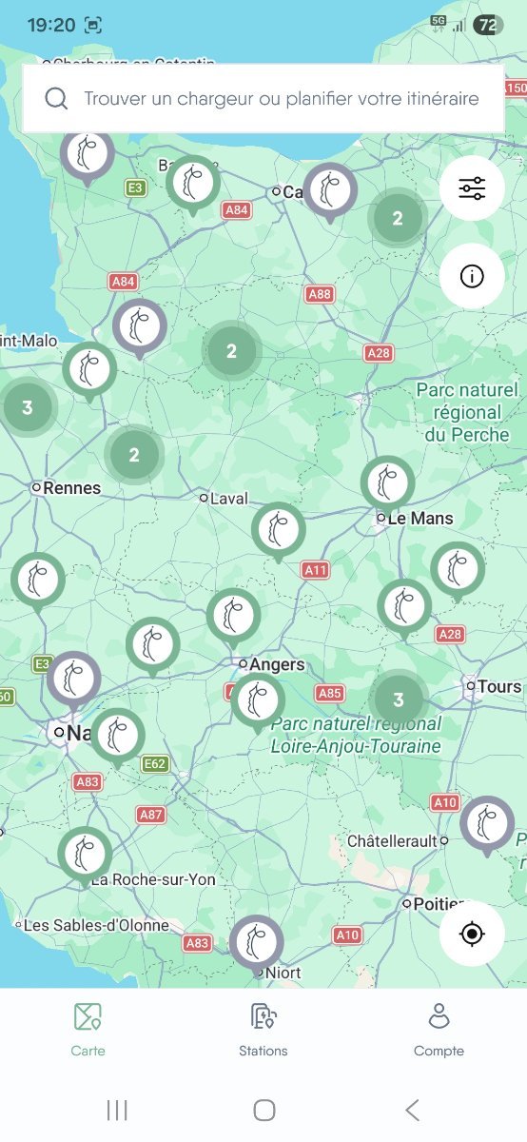Viewport: 527px width, 1142px height.
Task: Select the Carte tab
Action: (88, 1030)
